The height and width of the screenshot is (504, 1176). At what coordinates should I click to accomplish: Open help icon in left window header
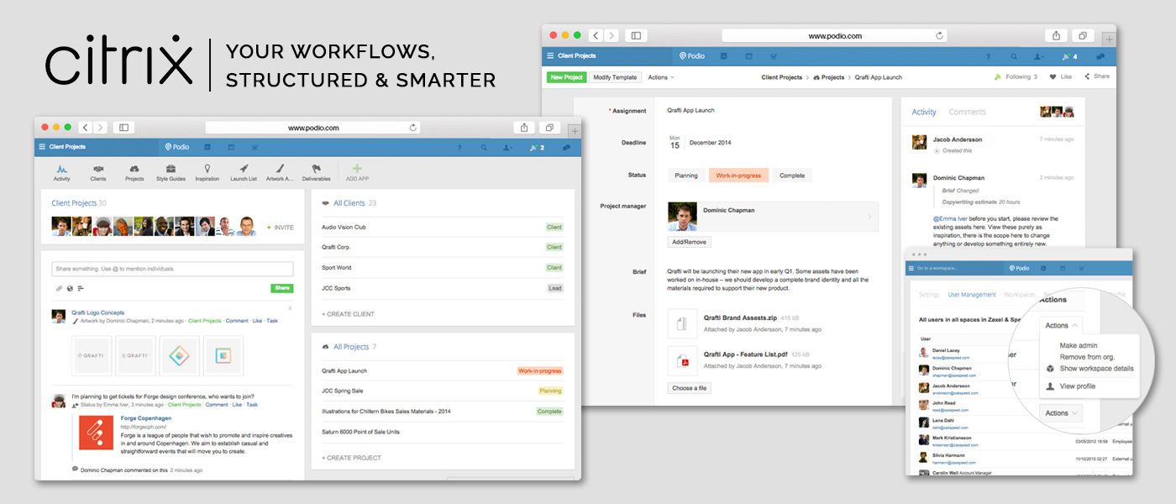point(459,147)
